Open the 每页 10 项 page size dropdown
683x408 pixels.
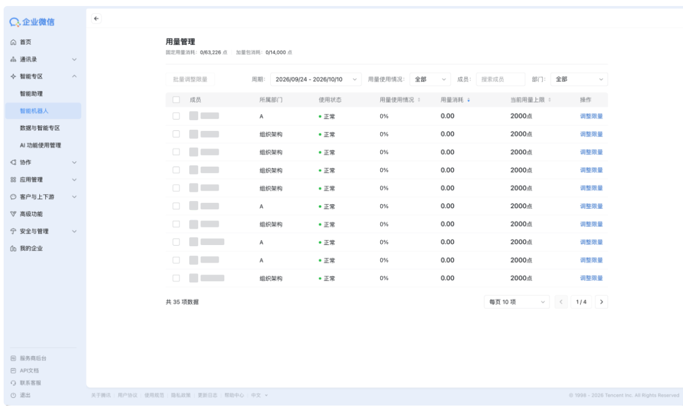[x=517, y=302]
